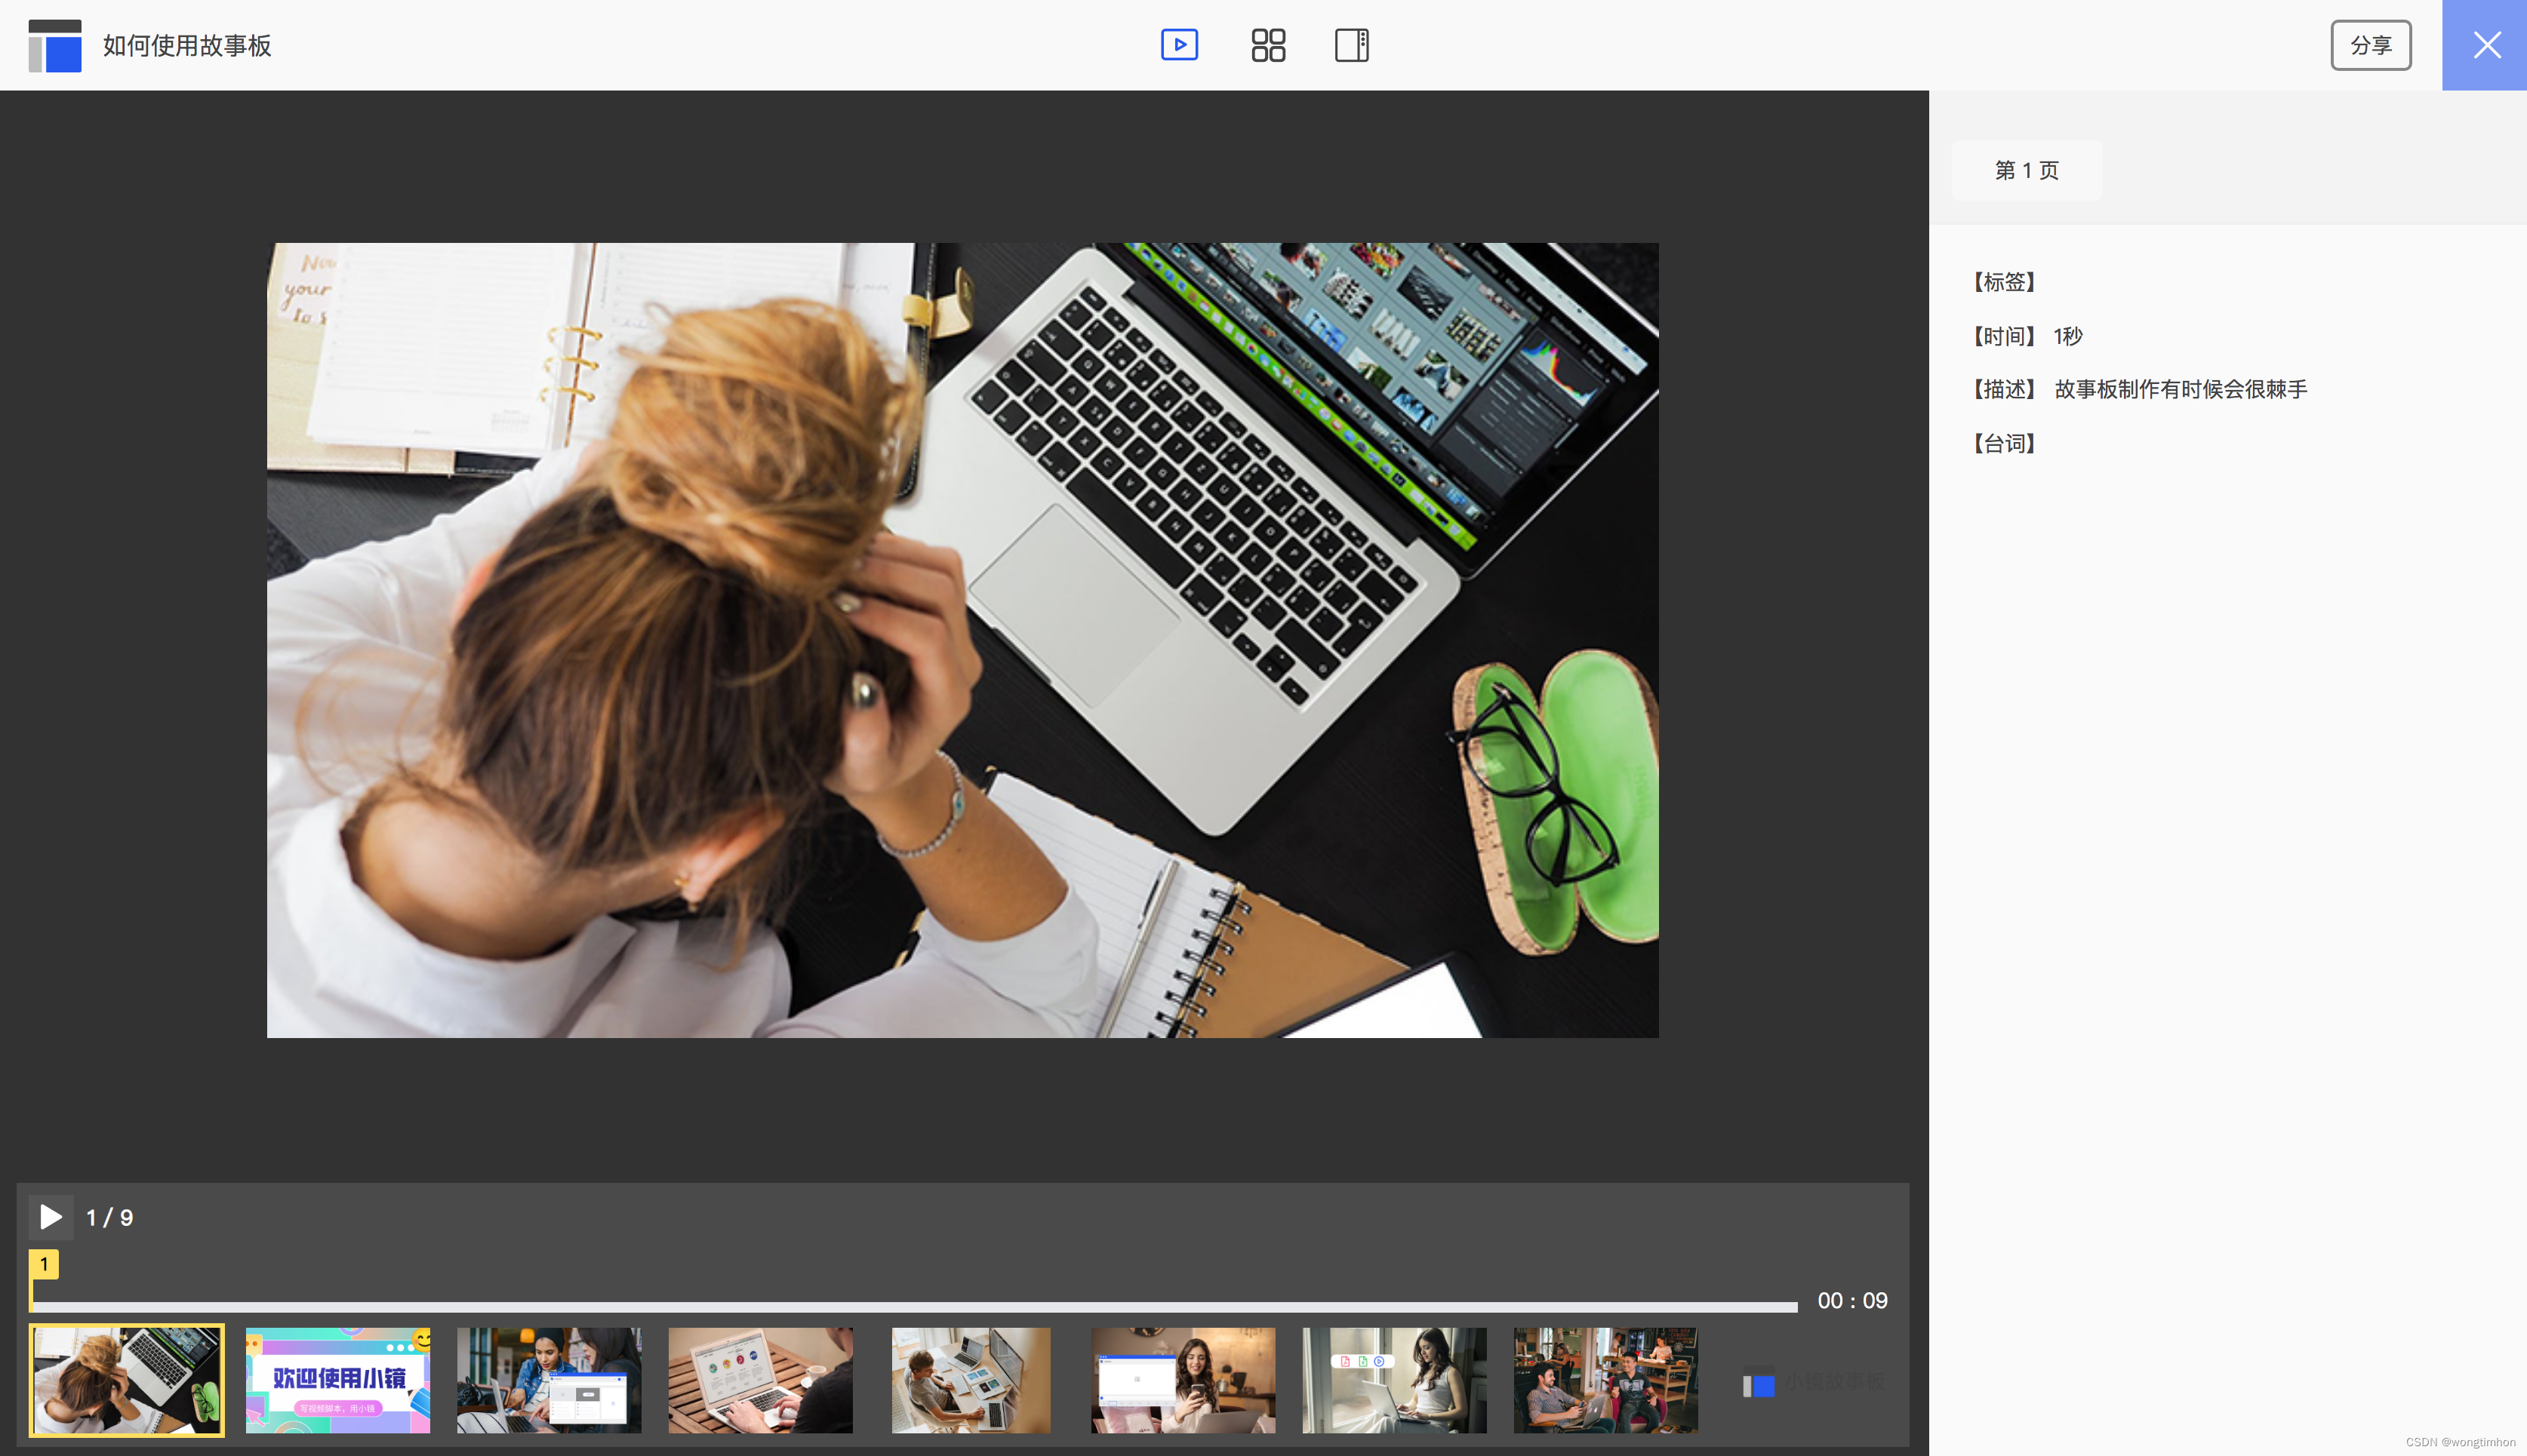This screenshot has width=2527, height=1456.
Task: Toggle the side panel layout icon
Action: tap(1352, 45)
